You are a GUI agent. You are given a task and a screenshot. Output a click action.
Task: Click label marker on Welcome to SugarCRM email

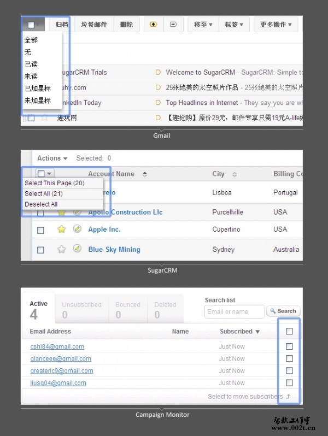[158, 73]
